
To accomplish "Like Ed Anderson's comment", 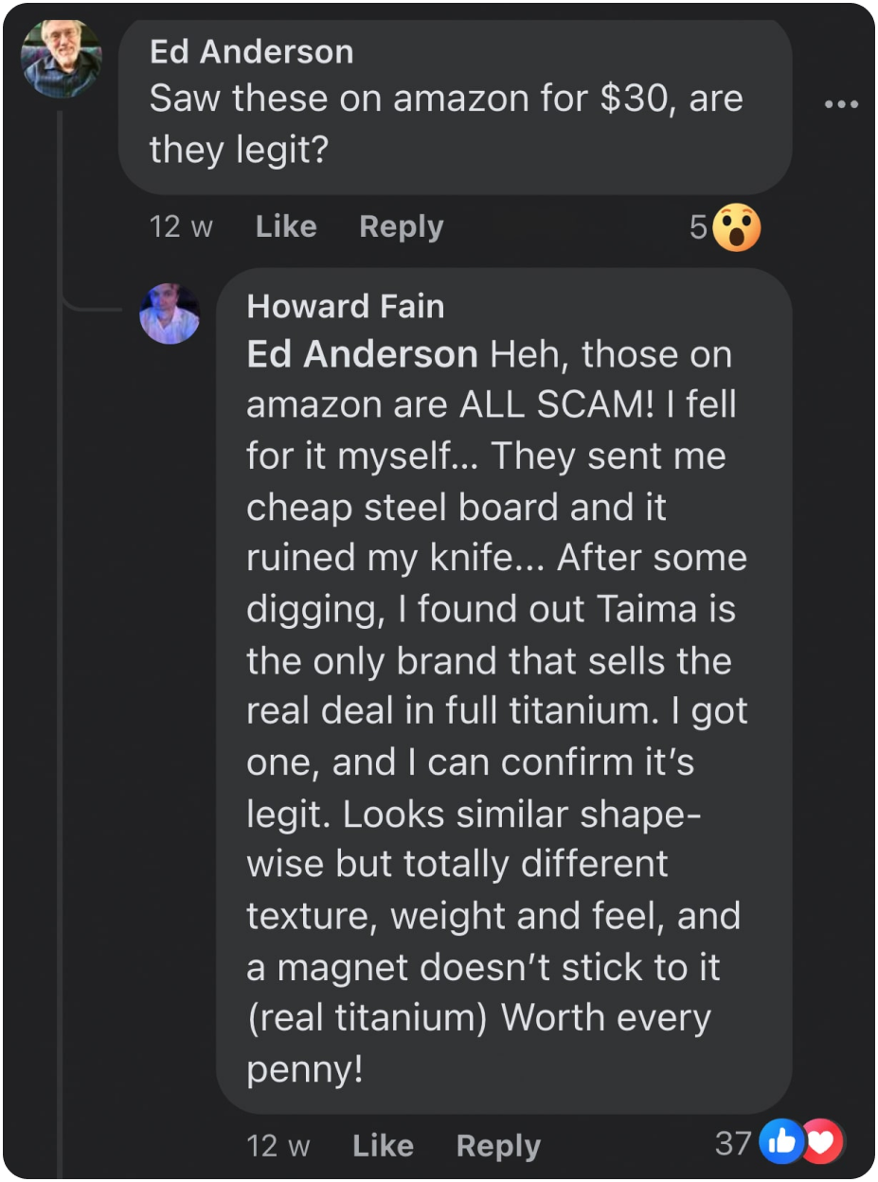I will pyautogui.click(x=285, y=227).
